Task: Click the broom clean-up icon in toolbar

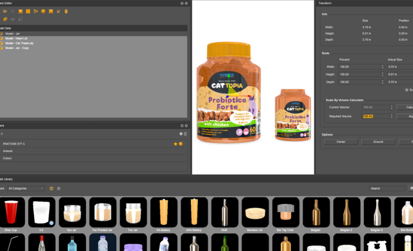Action: 59,11
